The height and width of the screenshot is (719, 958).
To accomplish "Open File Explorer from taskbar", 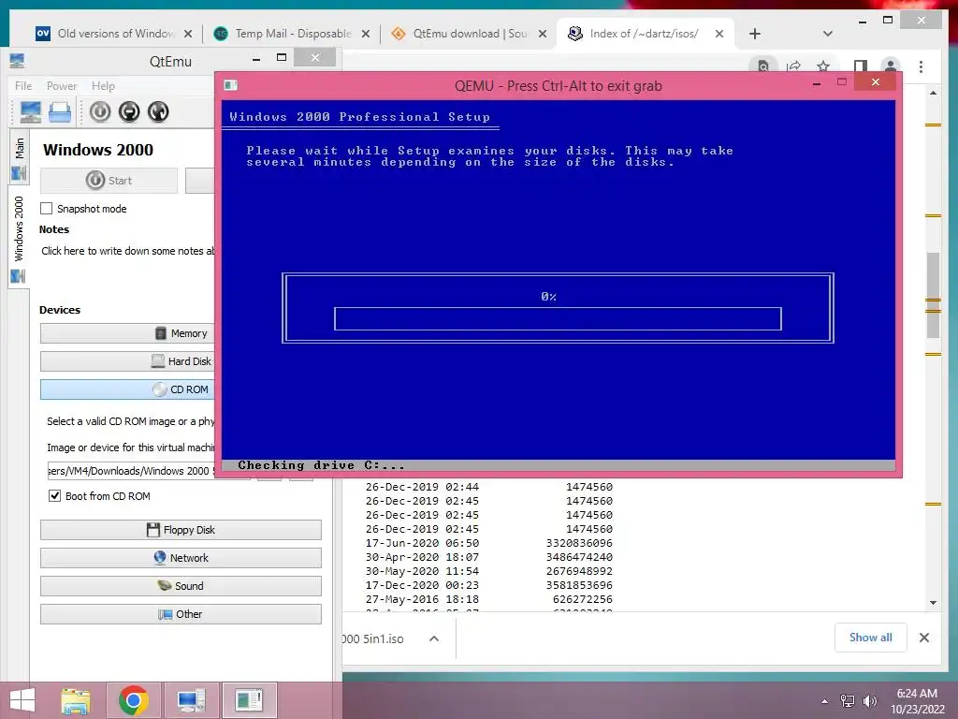I will 75,700.
